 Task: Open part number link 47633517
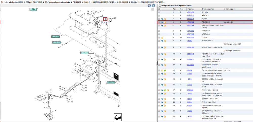(191, 16)
